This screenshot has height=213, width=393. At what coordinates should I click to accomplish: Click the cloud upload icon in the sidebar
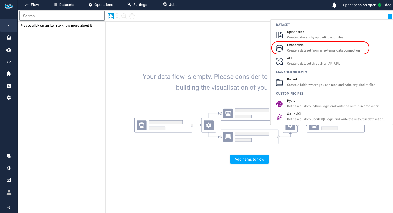click(x=9, y=50)
